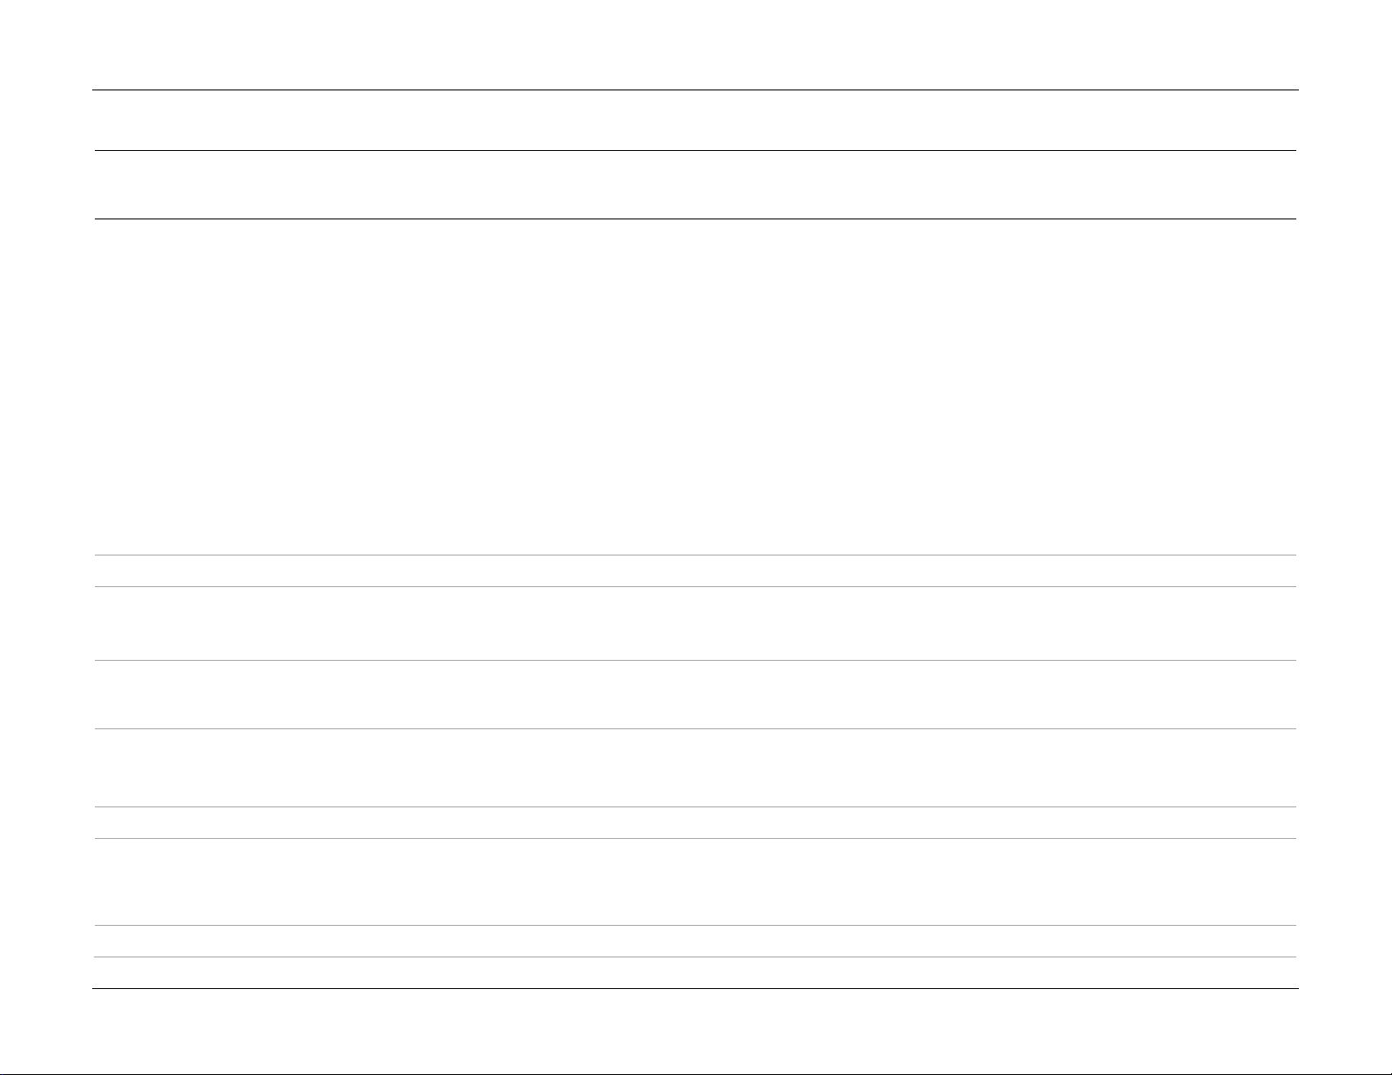
Task: Click the fourth row below the large blank area
Action: pyautogui.click(x=696, y=768)
